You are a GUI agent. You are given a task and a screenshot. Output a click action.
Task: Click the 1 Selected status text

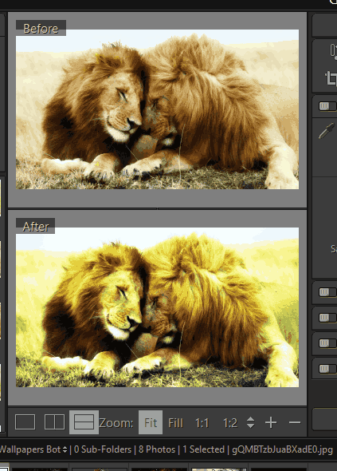click(x=204, y=449)
